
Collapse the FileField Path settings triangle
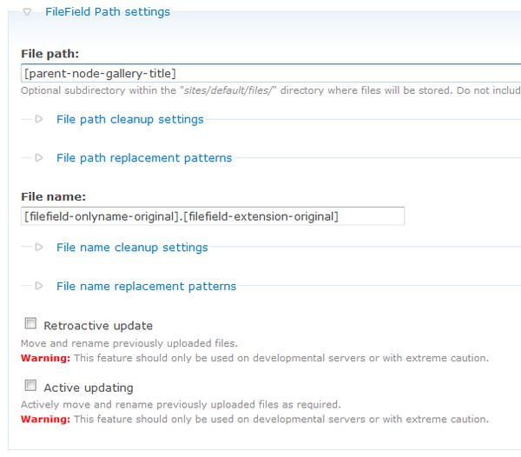(x=27, y=12)
